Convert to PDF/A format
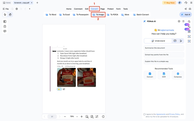This screenshot has height=121, width=194. (x=112, y=15)
